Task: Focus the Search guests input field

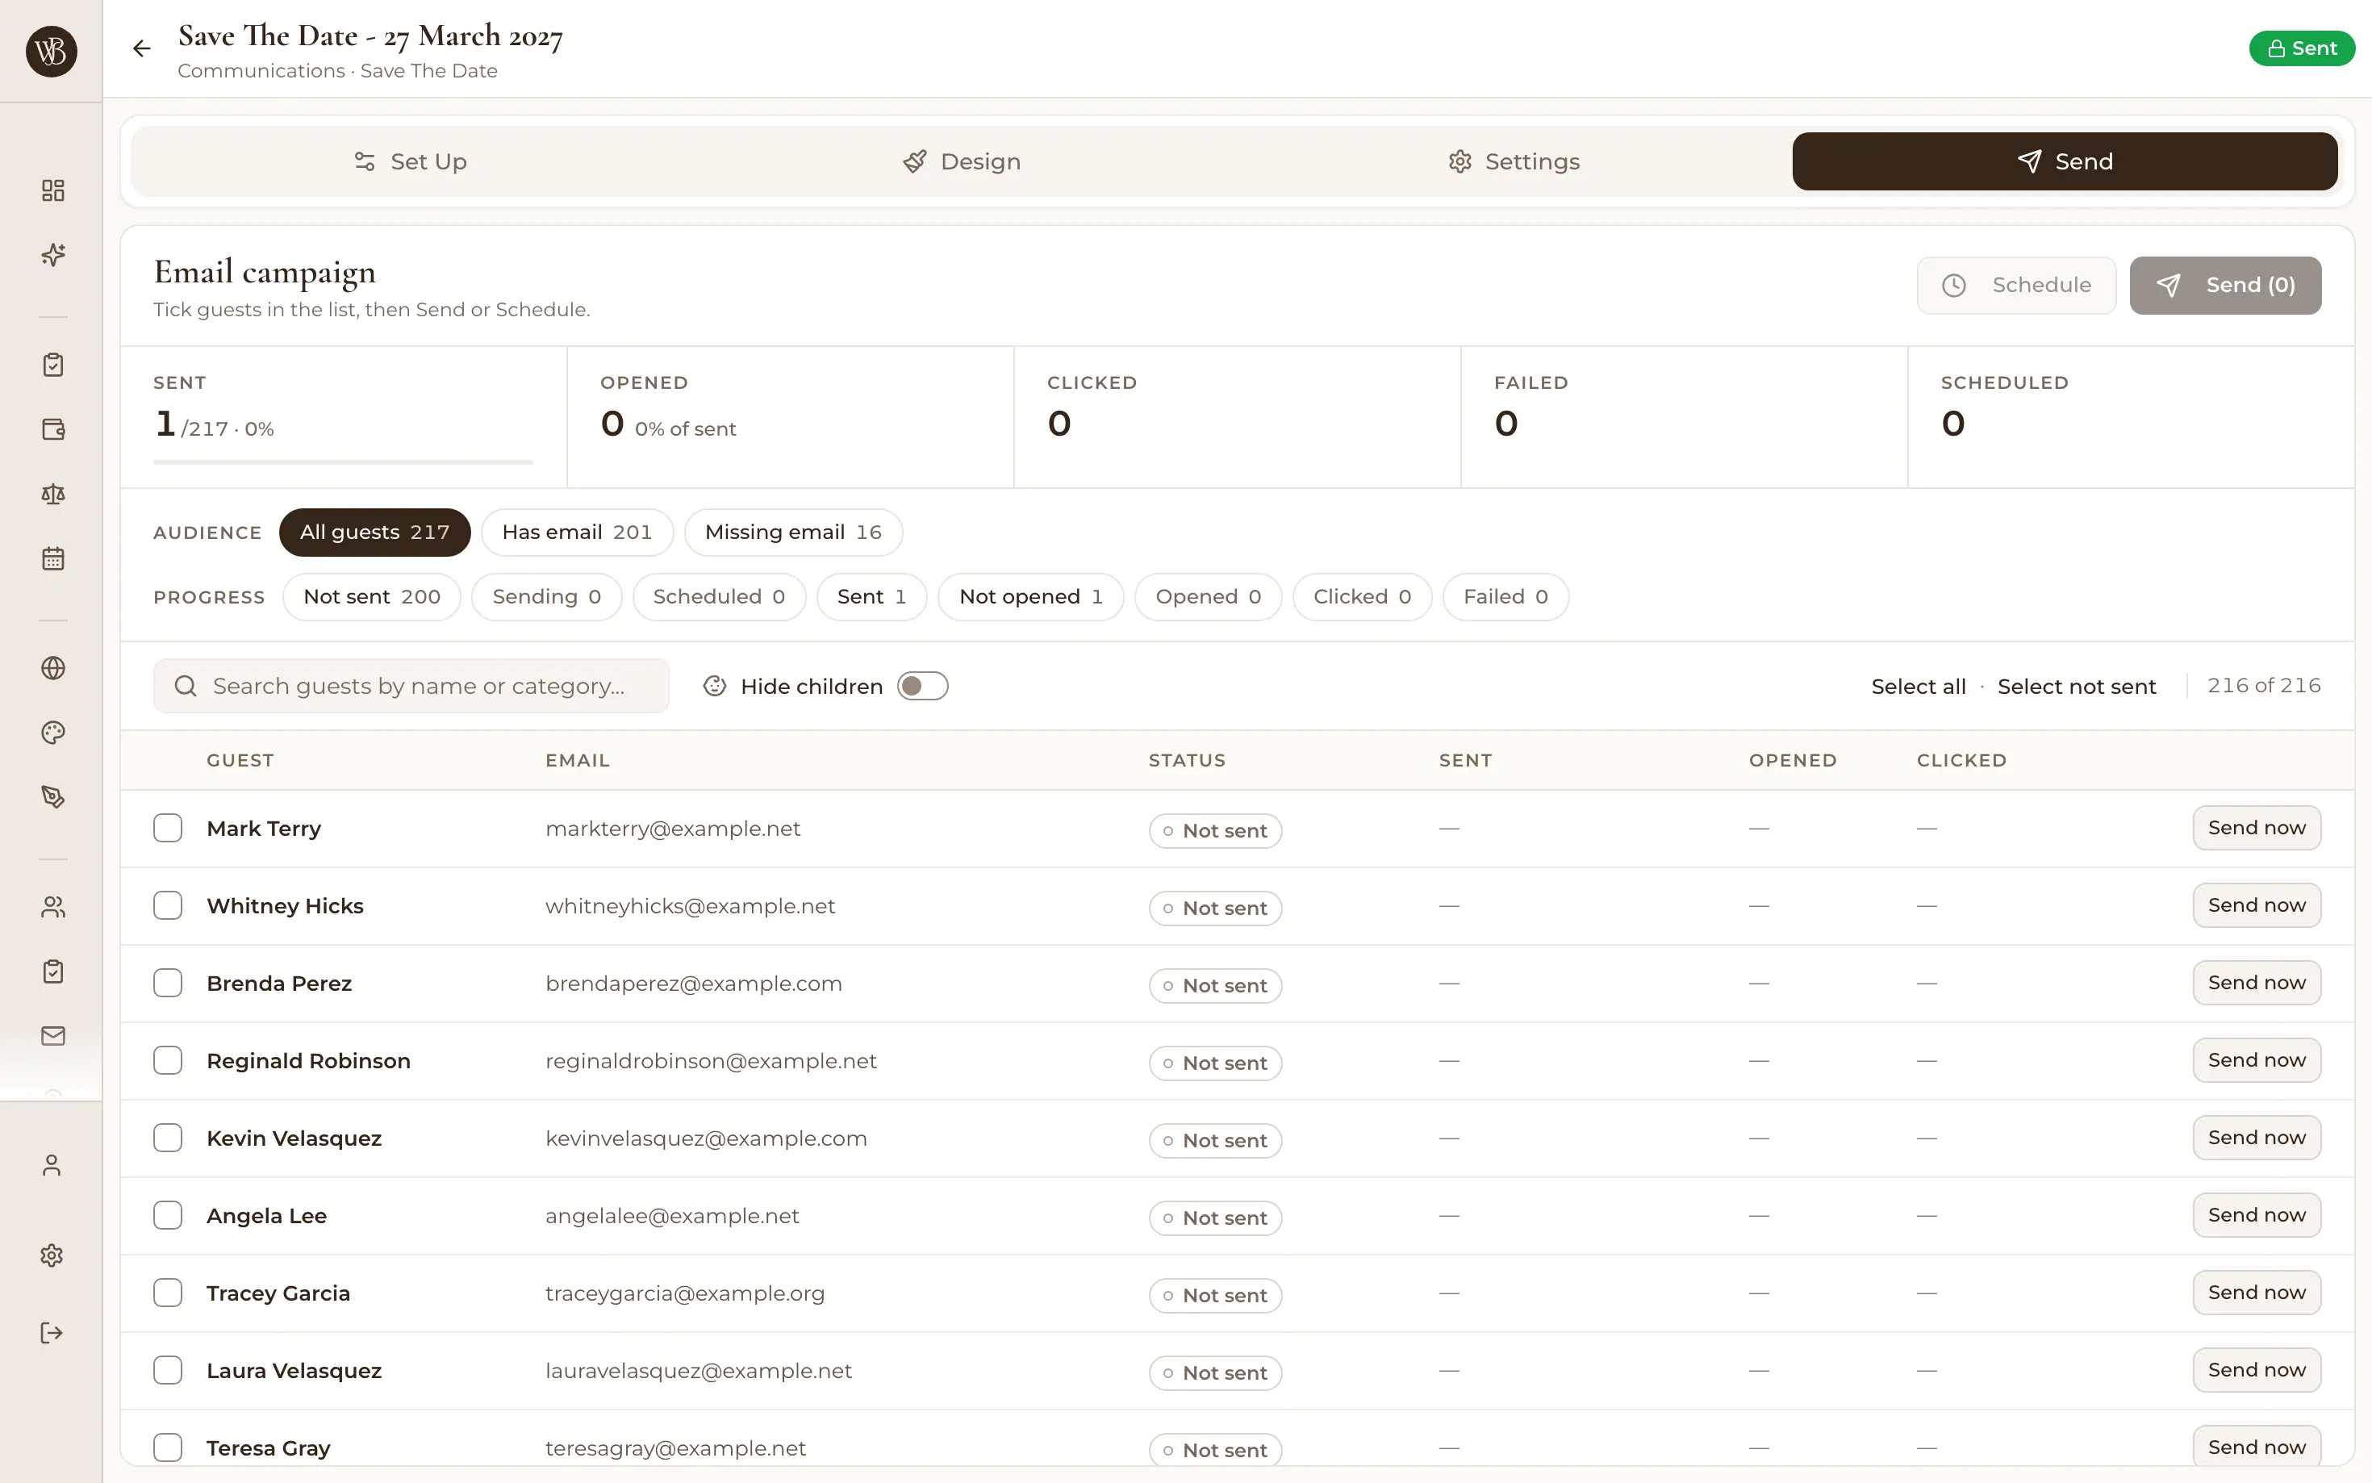Action: 411,686
